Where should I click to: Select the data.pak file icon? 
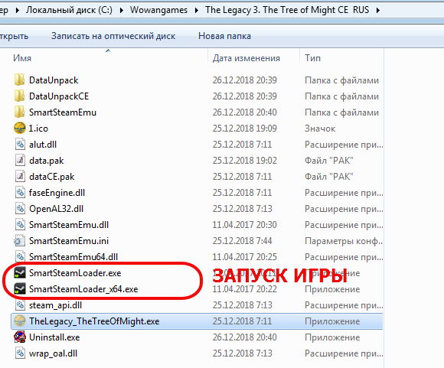20,161
